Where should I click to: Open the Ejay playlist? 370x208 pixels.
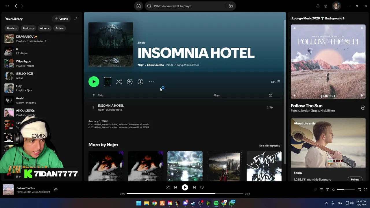tap(42, 88)
